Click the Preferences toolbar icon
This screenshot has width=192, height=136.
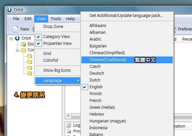click(175, 30)
